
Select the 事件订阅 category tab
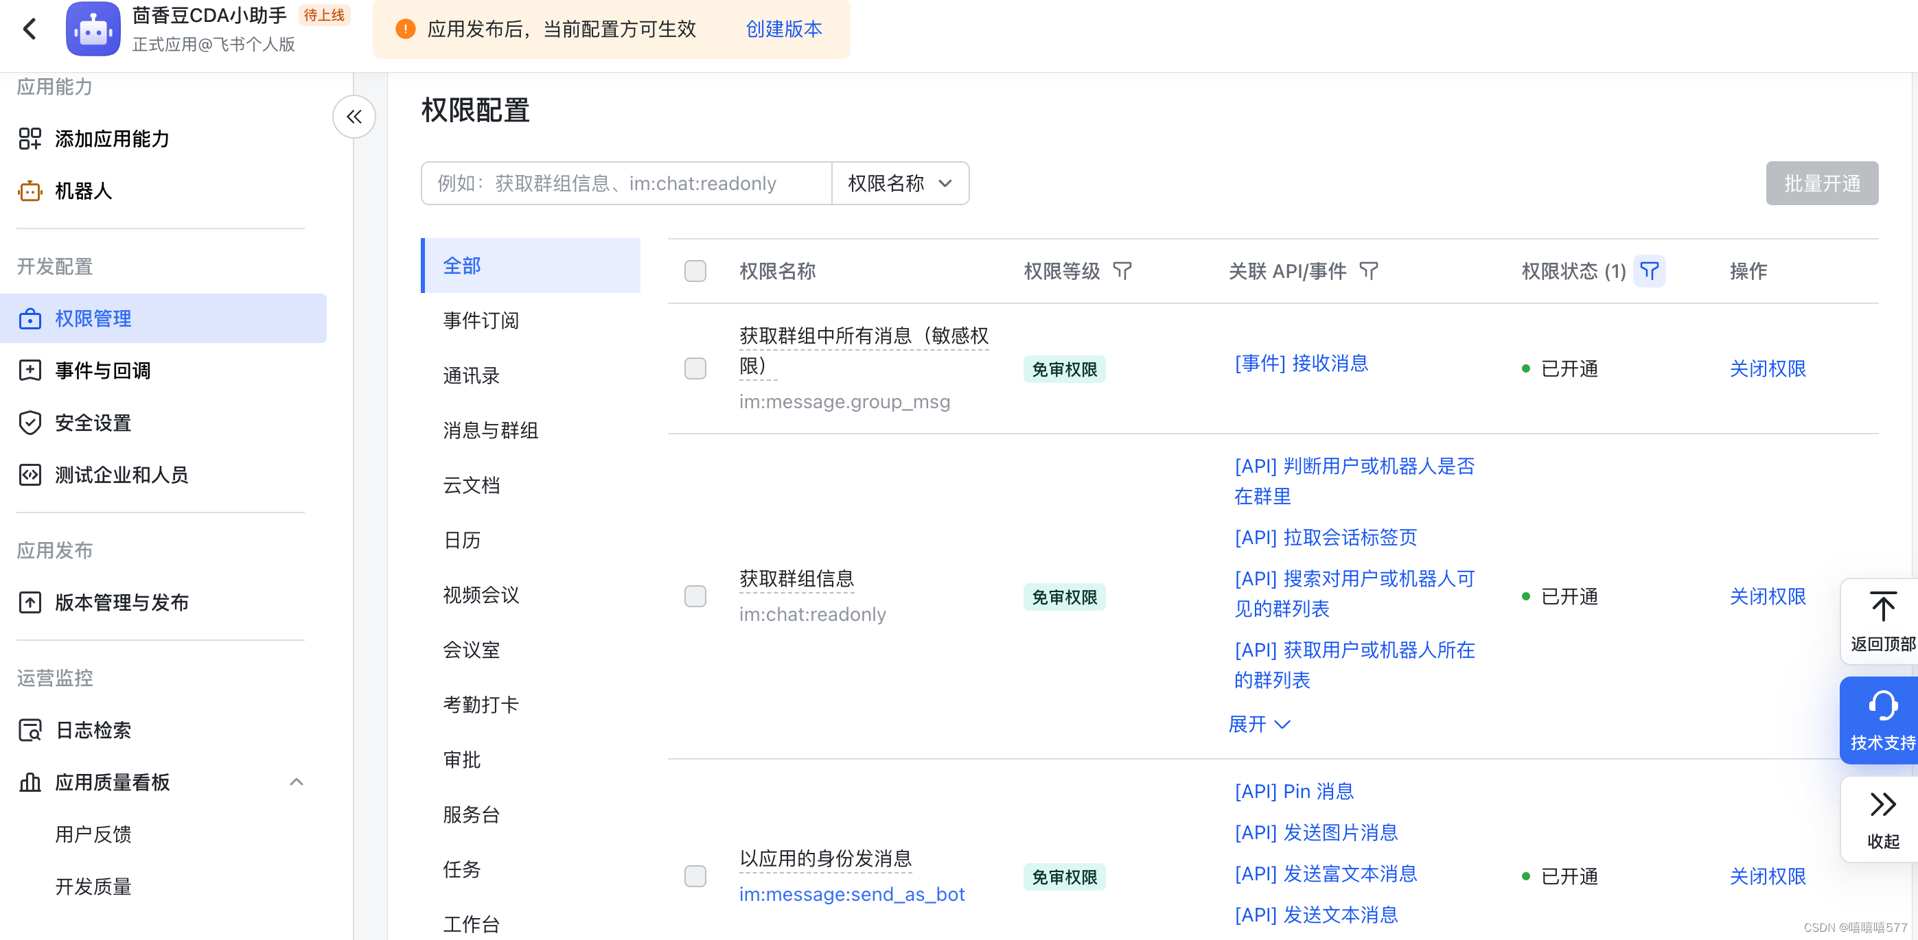[x=481, y=321]
